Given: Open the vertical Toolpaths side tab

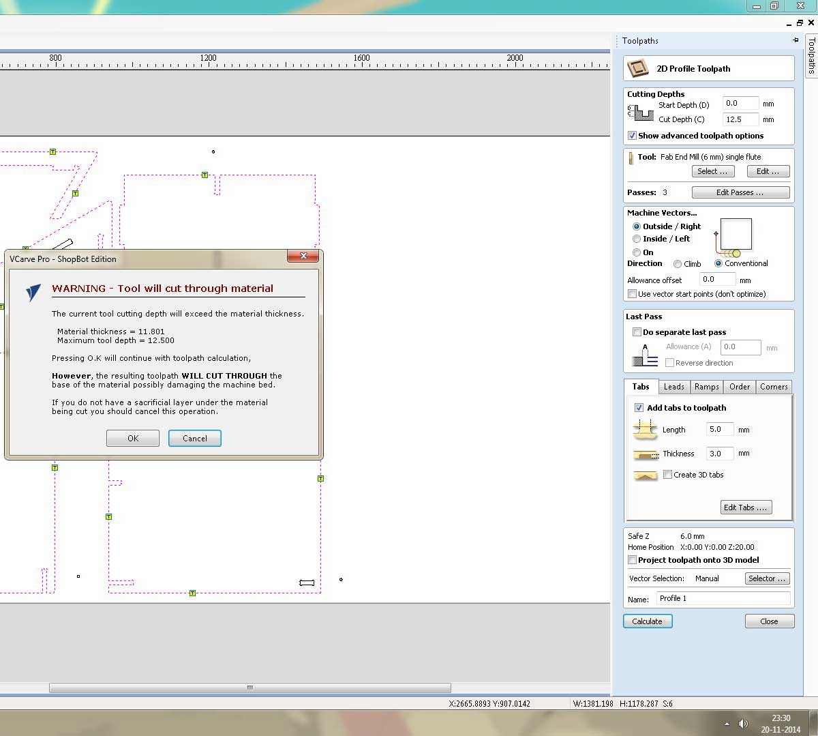Looking at the screenshot, I should pos(811,56).
